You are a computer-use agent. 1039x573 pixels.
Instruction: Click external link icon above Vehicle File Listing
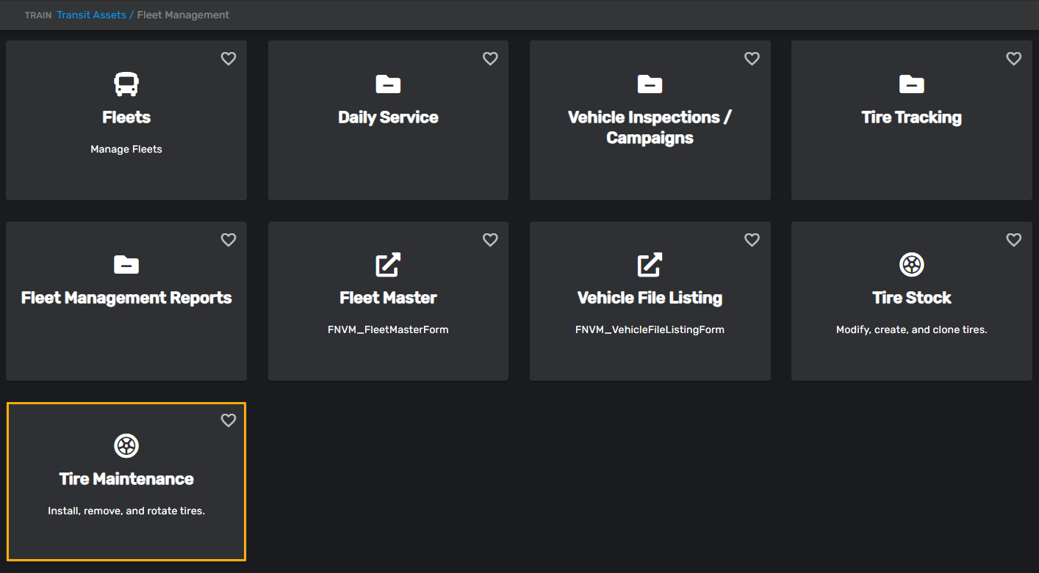(650, 265)
